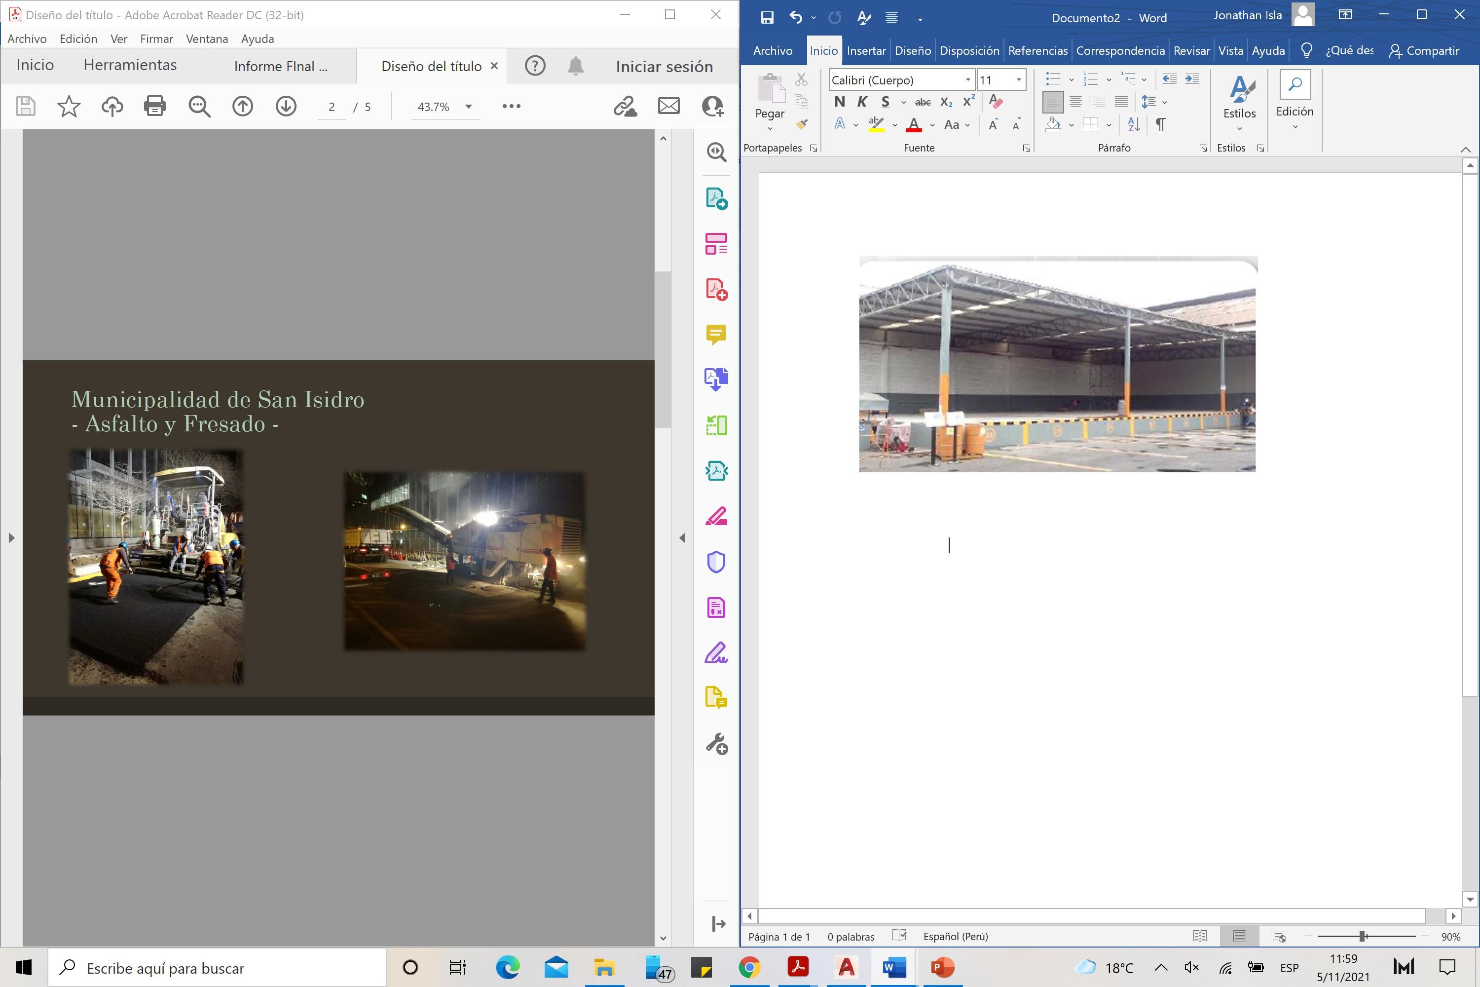The height and width of the screenshot is (987, 1480).
Task: Toggle italic formatting in Word
Action: click(x=862, y=102)
